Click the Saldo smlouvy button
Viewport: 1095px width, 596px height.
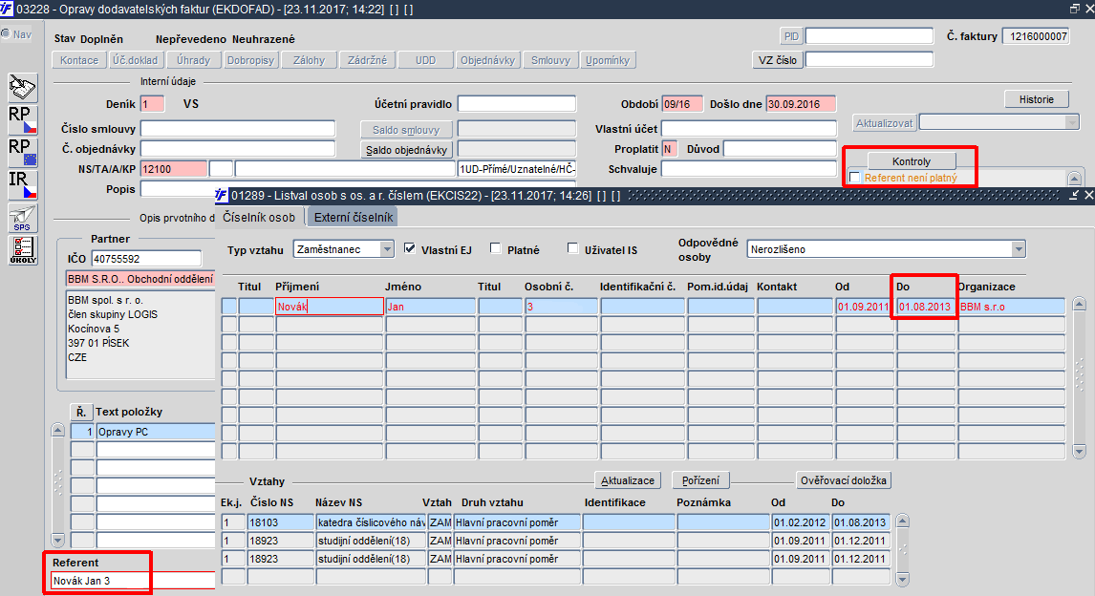point(406,130)
